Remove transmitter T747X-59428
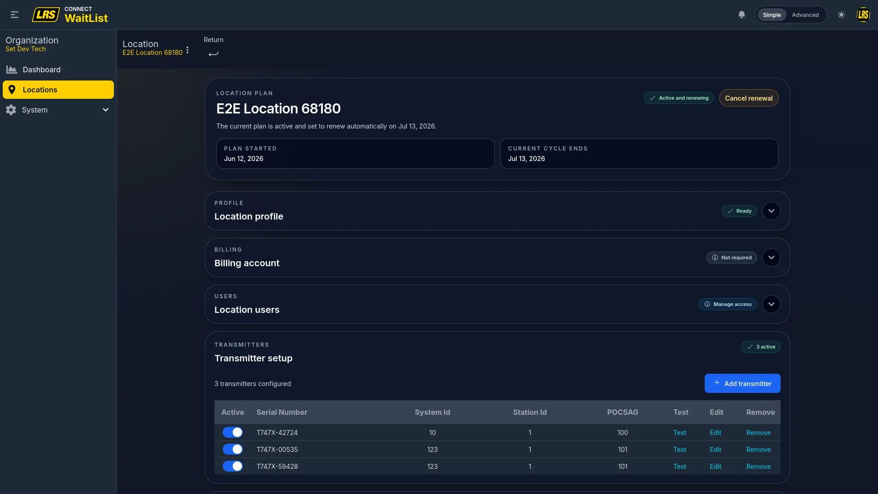 (x=758, y=466)
